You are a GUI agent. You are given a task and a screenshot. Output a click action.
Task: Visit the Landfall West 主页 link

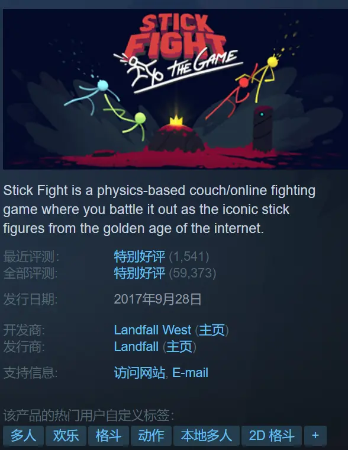pos(212,330)
